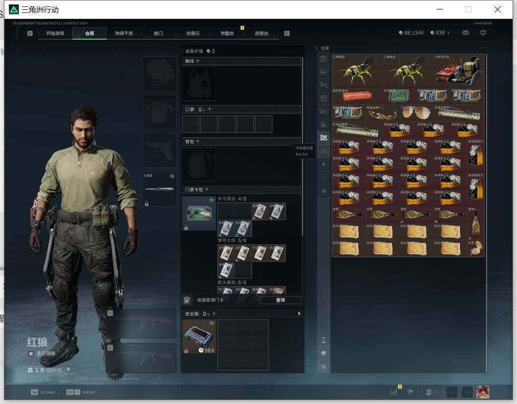Click the help icon beside 胸挂
The image size is (517, 404).
pyautogui.click(x=197, y=61)
